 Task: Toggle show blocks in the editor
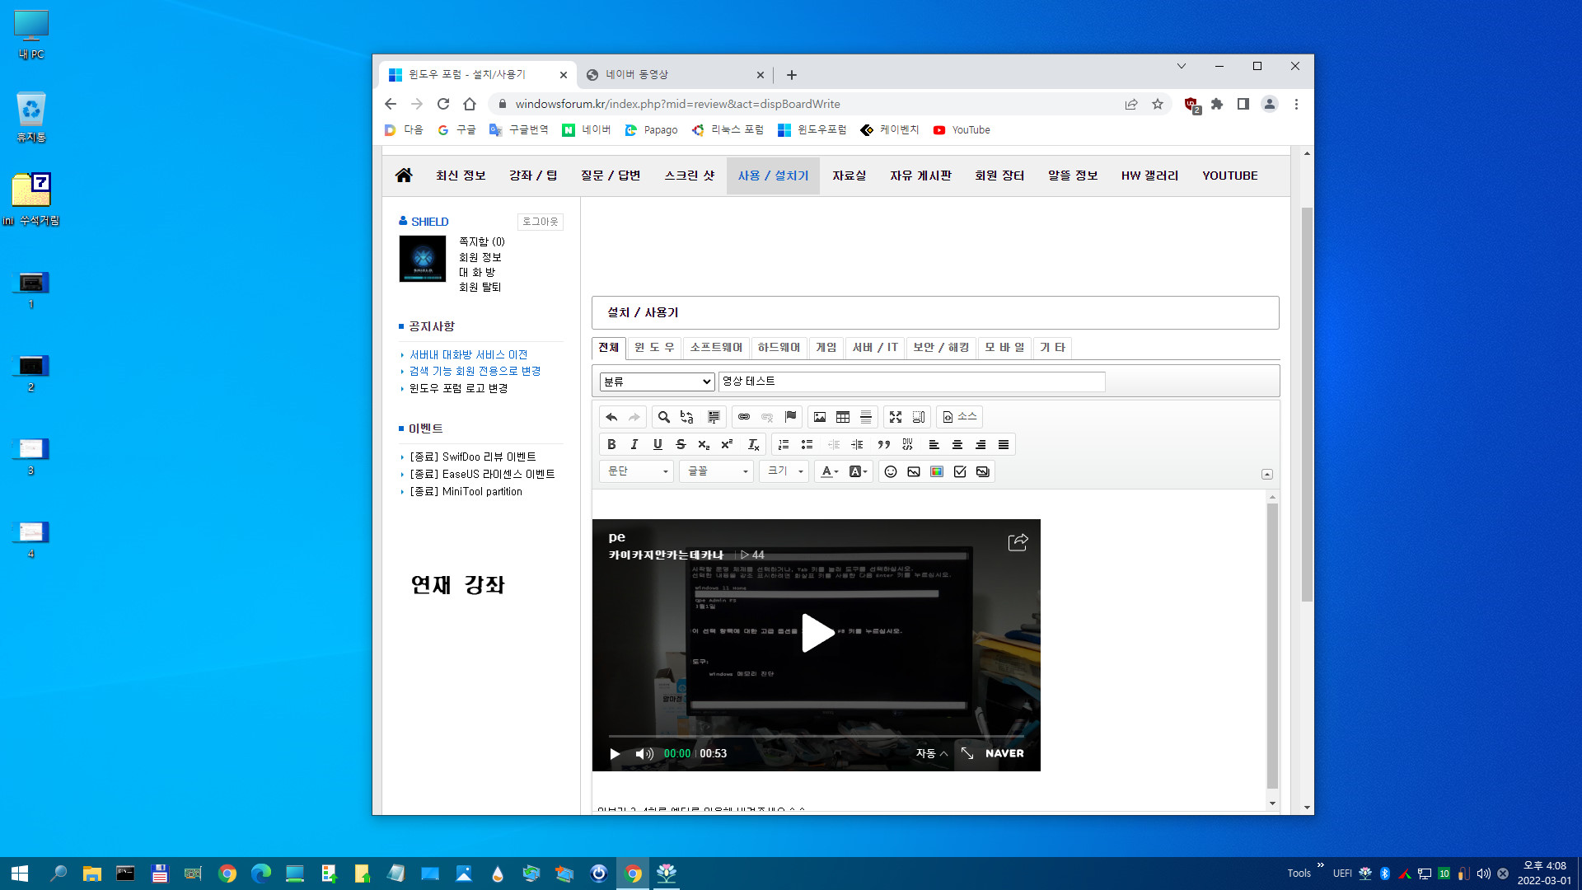919,417
